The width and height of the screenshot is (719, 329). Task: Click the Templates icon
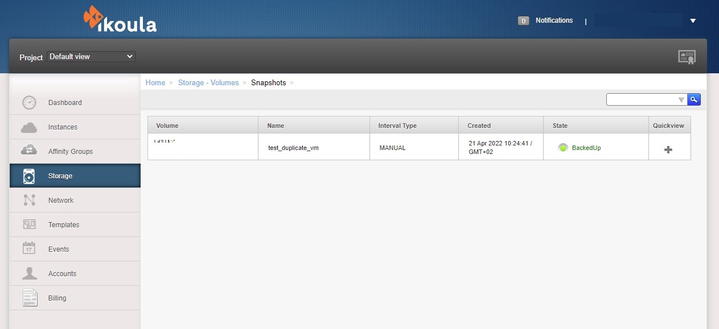tap(29, 224)
